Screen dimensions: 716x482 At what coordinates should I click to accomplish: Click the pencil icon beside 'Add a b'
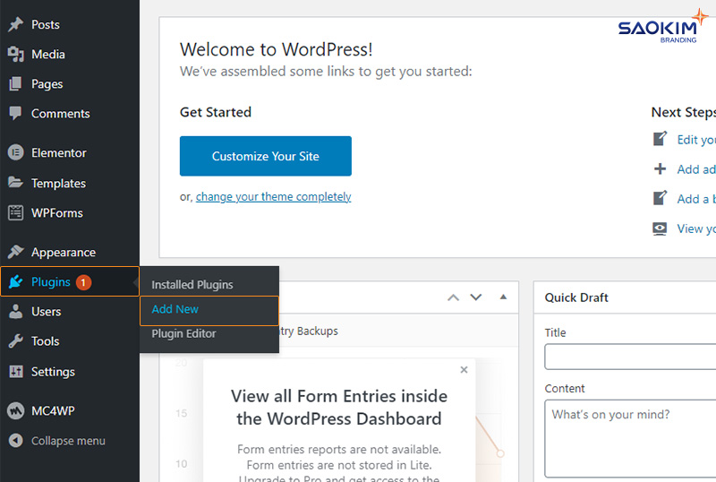pyautogui.click(x=660, y=198)
